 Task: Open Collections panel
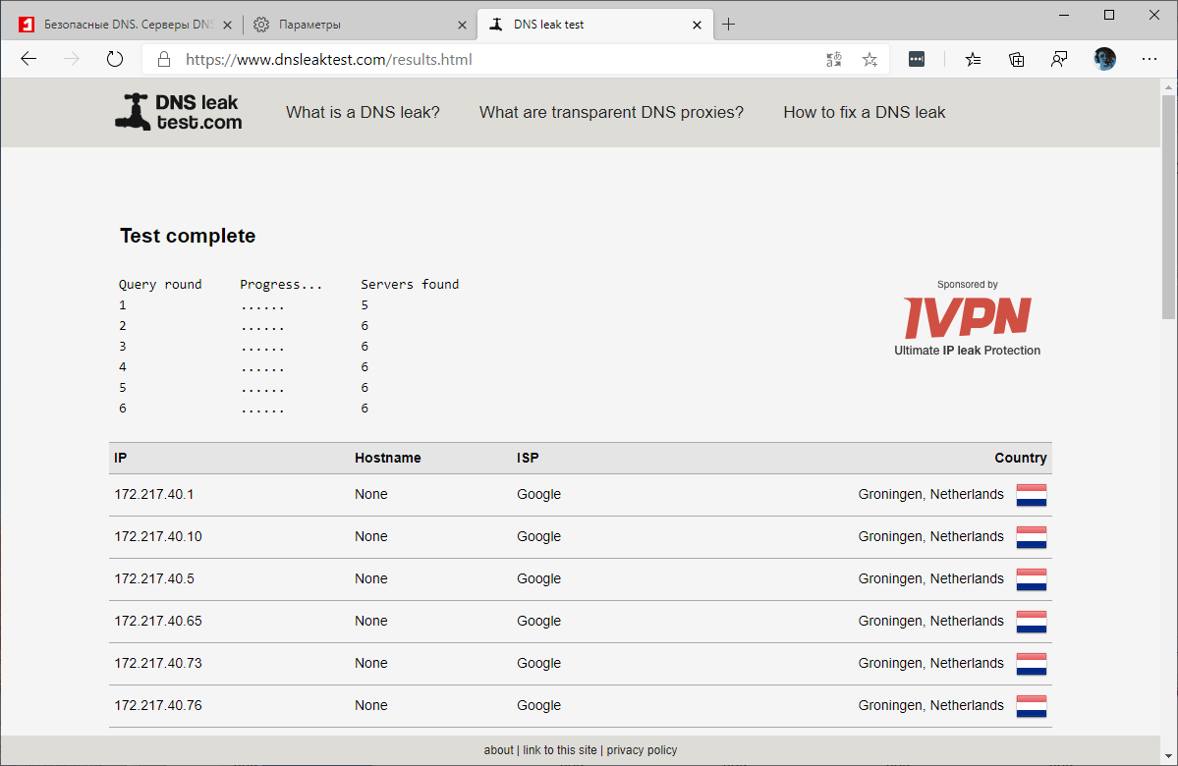1017,59
